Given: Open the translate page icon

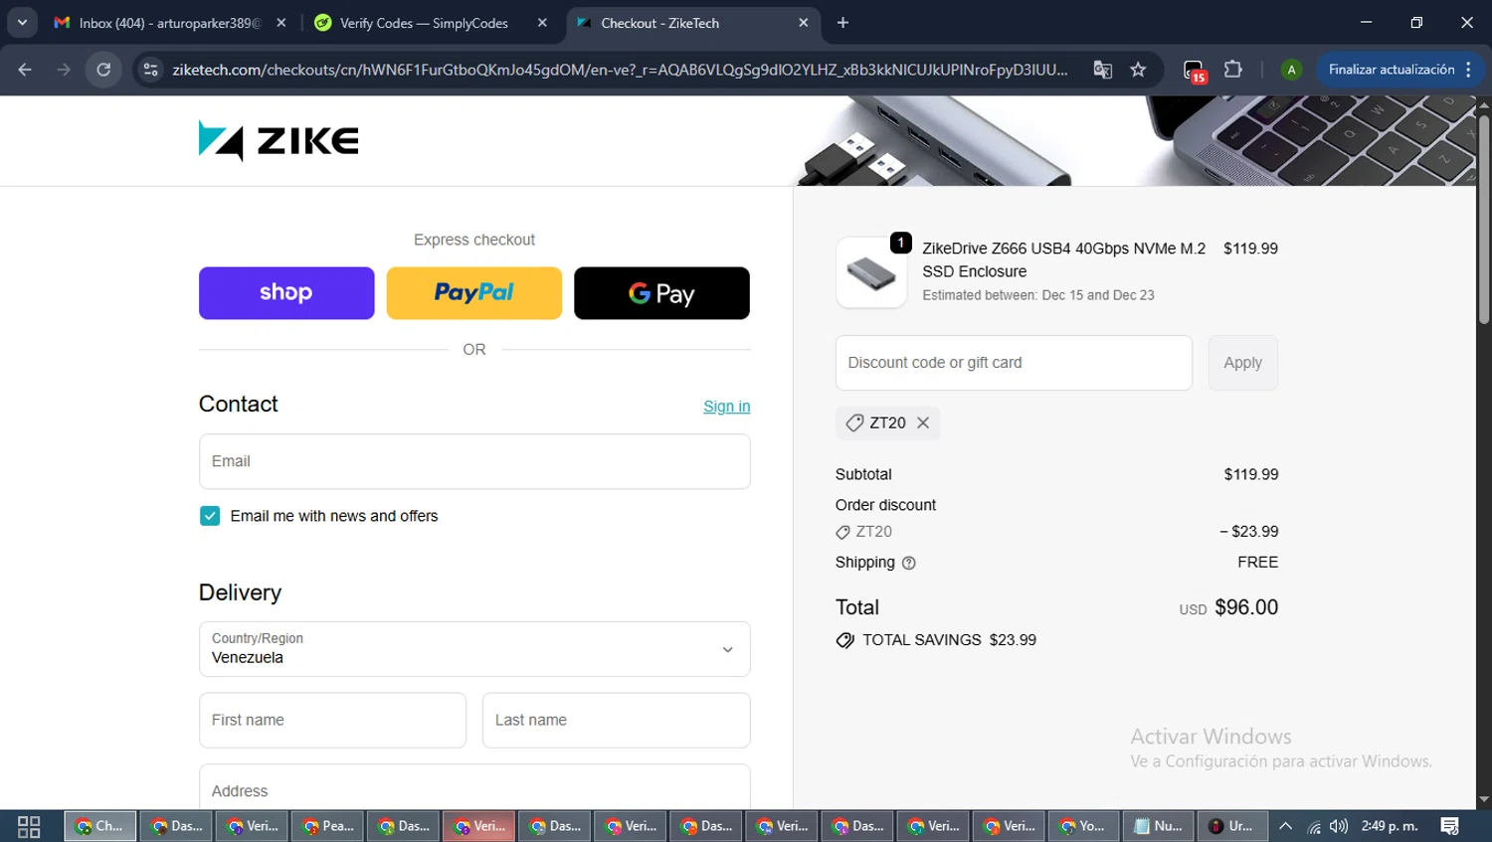Looking at the screenshot, I should coord(1102,70).
